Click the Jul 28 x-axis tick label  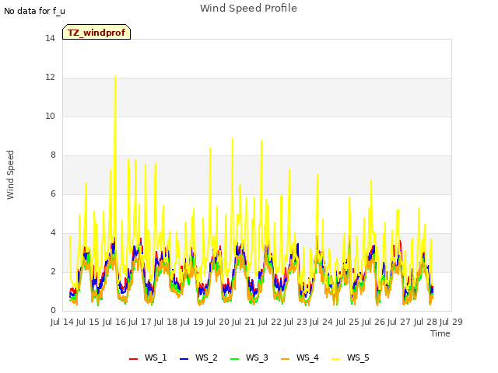tap(426, 322)
